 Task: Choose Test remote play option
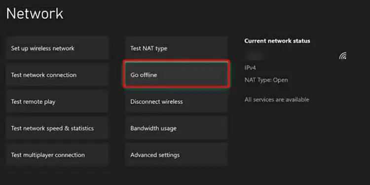[57, 102]
